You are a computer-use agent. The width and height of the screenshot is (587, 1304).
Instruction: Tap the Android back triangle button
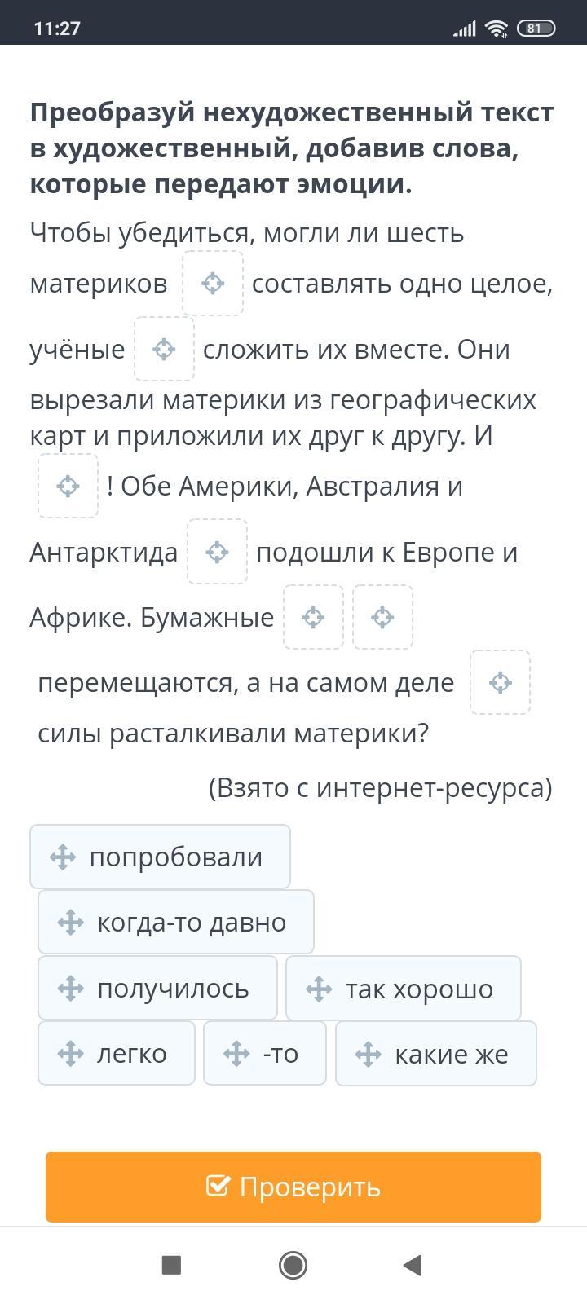coord(413,1265)
